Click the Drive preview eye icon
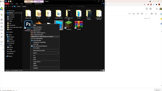The height and width of the screenshot is (91, 162). pyautogui.click(x=138, y=14)
